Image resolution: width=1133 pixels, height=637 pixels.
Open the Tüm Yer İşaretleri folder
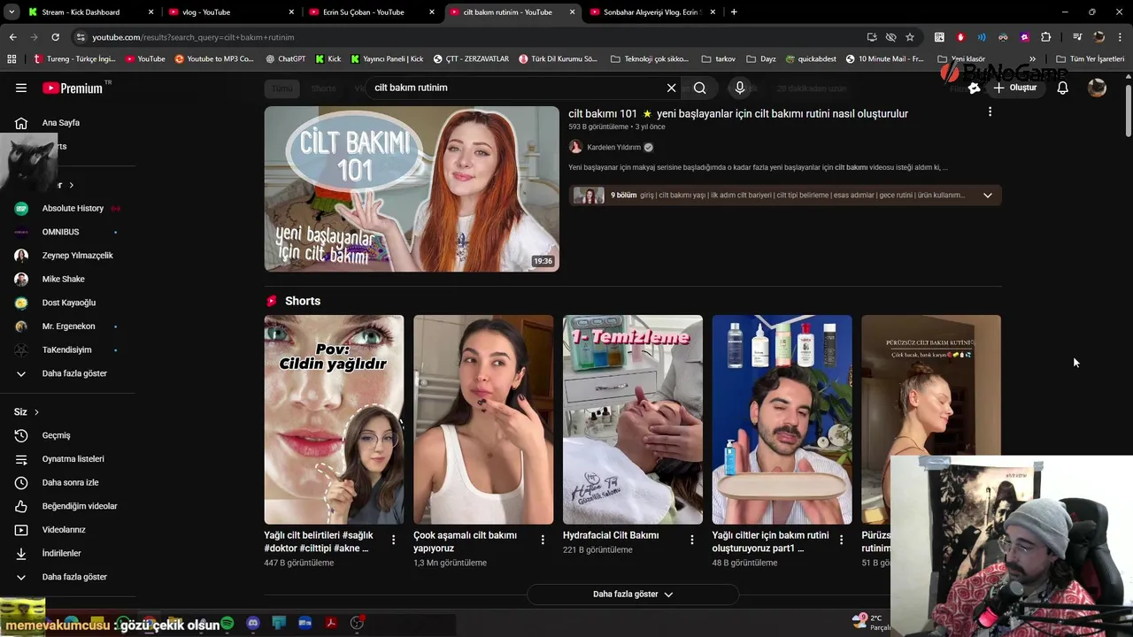point(1090,59)
